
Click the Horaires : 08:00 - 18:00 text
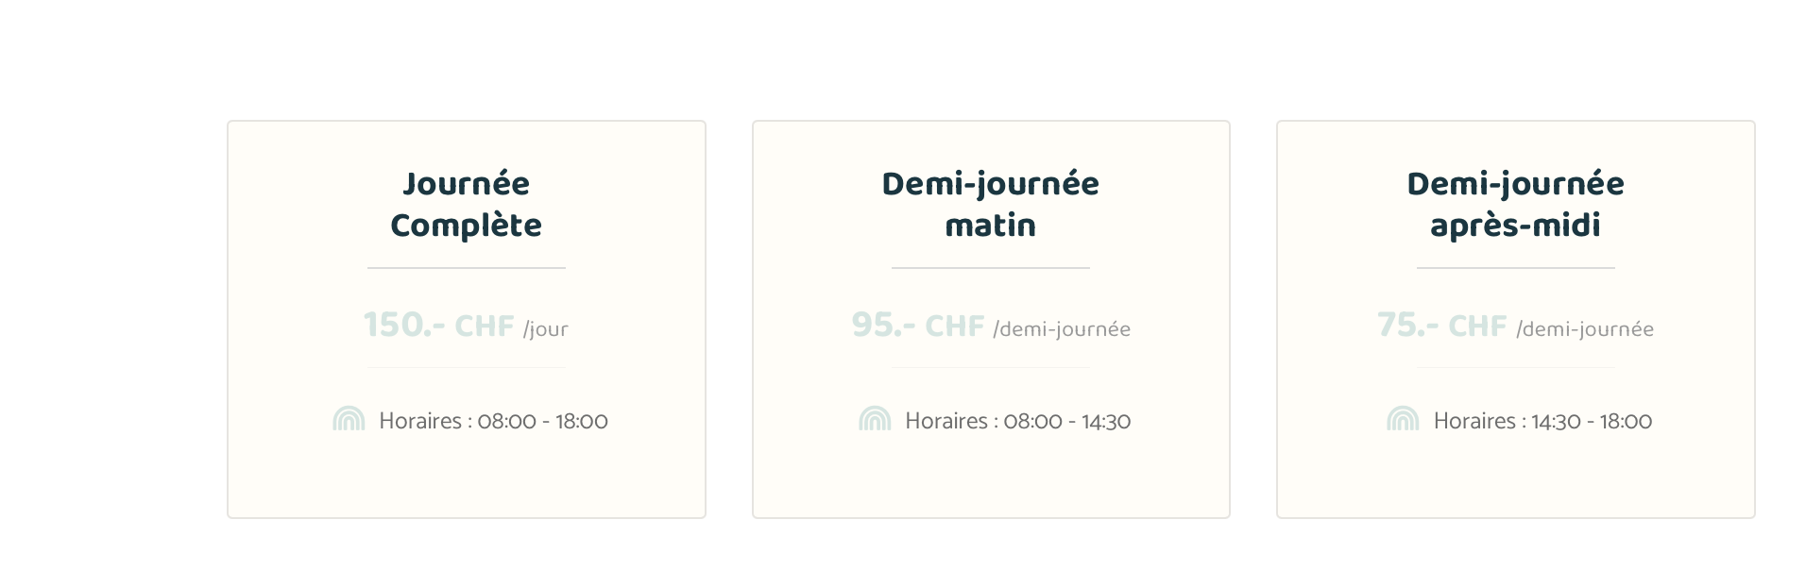(x=493, y=421)
